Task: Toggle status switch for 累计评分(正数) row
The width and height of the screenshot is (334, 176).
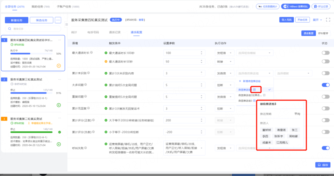Action: pos(325,120)
